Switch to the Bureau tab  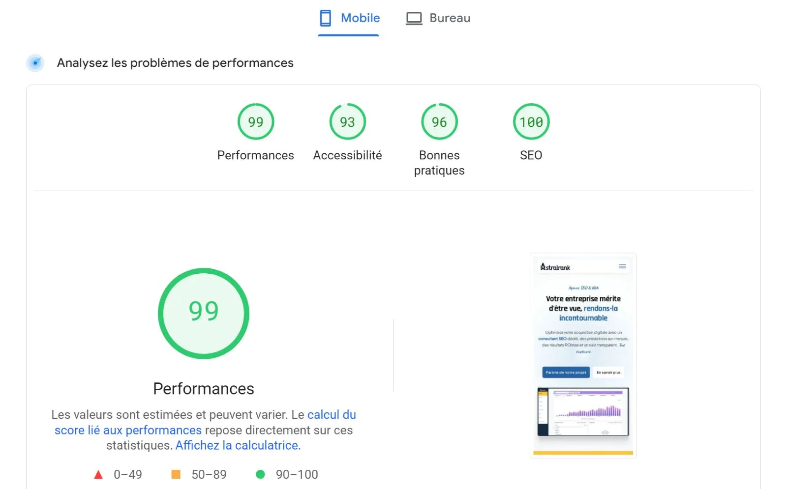pos(438,18)
